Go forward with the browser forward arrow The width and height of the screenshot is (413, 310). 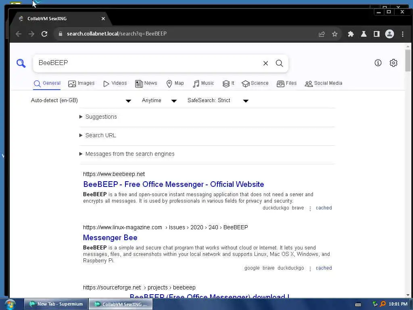point(31,34)
